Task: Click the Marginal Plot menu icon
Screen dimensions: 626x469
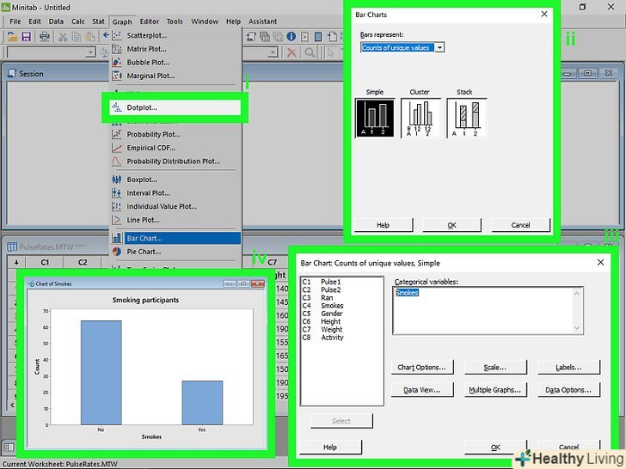Action: pos(117,76)
